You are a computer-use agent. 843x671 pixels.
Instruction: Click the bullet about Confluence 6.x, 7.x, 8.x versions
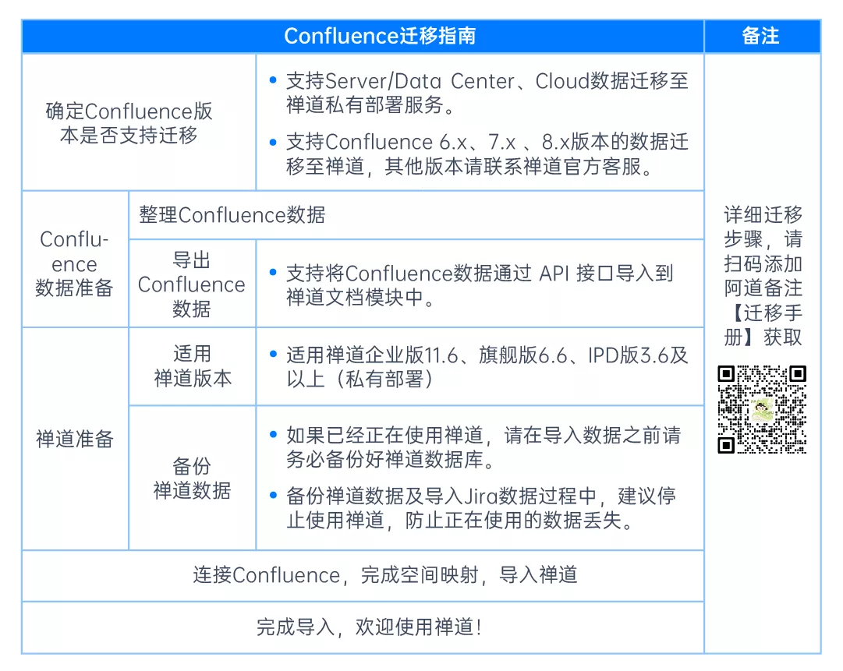click(x=480, y=154)
